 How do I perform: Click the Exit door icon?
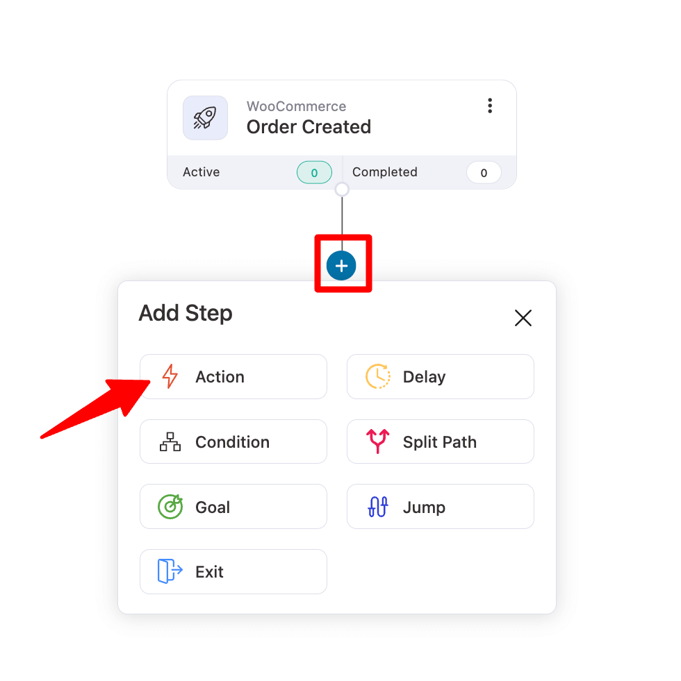coord(170,571)
